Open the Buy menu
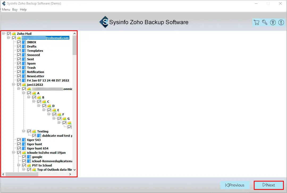 click(x=15, y=10)
